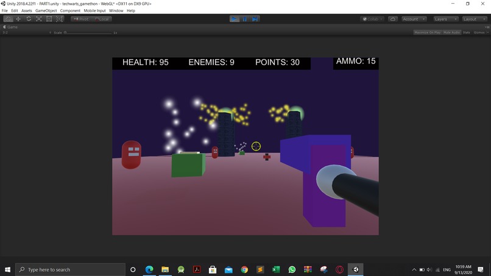This screenshot has height=276, width=491.
Task: Open the Assets menu
Action: (x=27, y=10)
